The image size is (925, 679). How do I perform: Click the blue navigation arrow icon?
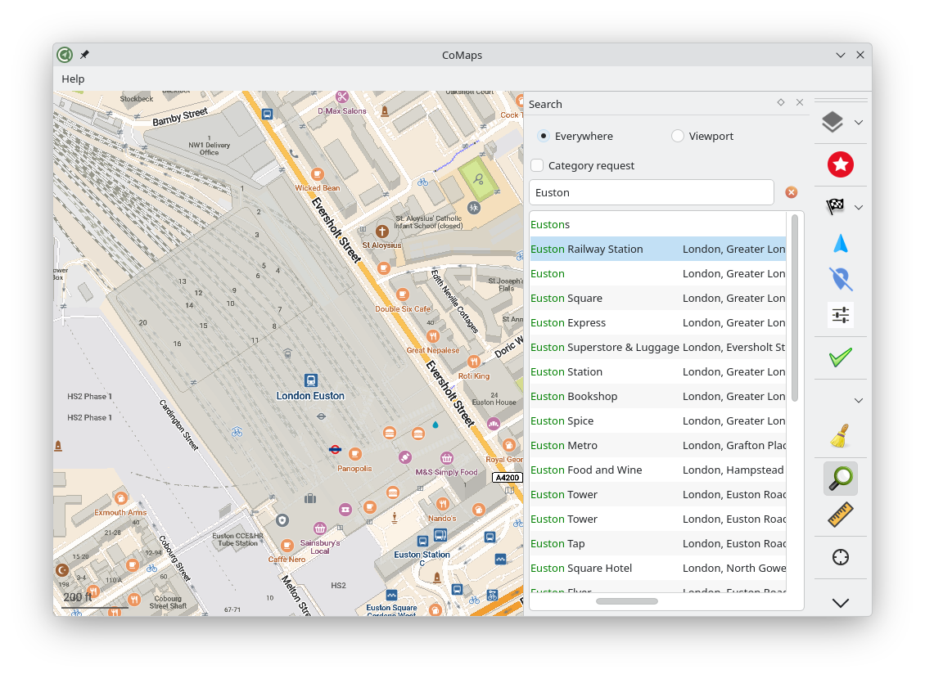pos(841,244)
